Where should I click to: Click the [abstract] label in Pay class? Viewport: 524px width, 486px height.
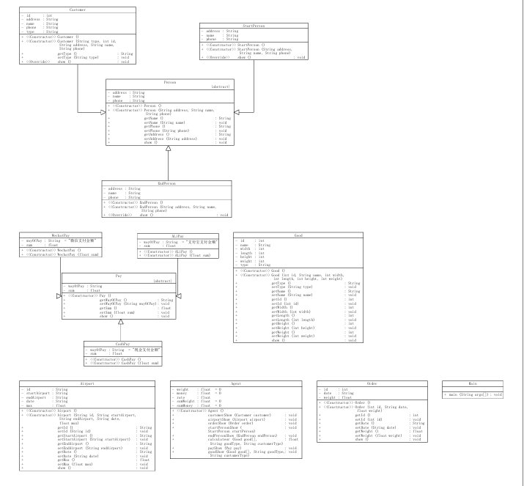[x=163, y=281]
